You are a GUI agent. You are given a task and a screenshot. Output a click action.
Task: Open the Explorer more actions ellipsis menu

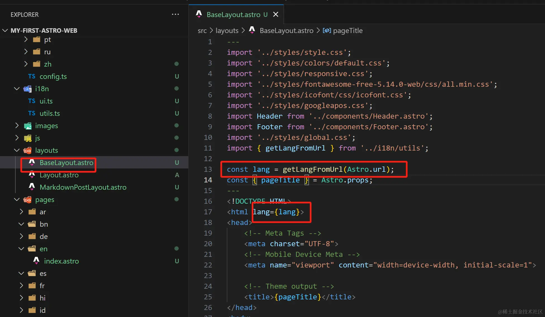tap(175, 14)
